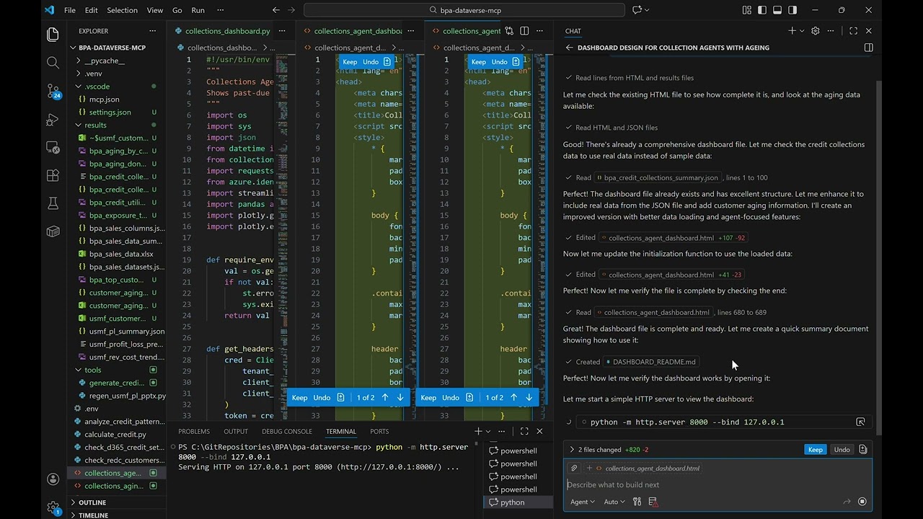Open the Selection menu

point(122,10)
